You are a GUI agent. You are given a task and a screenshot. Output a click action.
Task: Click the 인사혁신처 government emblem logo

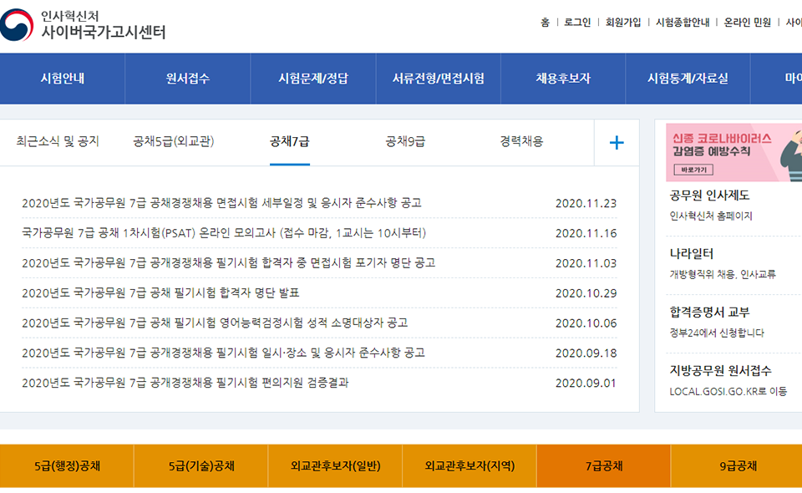17,25
